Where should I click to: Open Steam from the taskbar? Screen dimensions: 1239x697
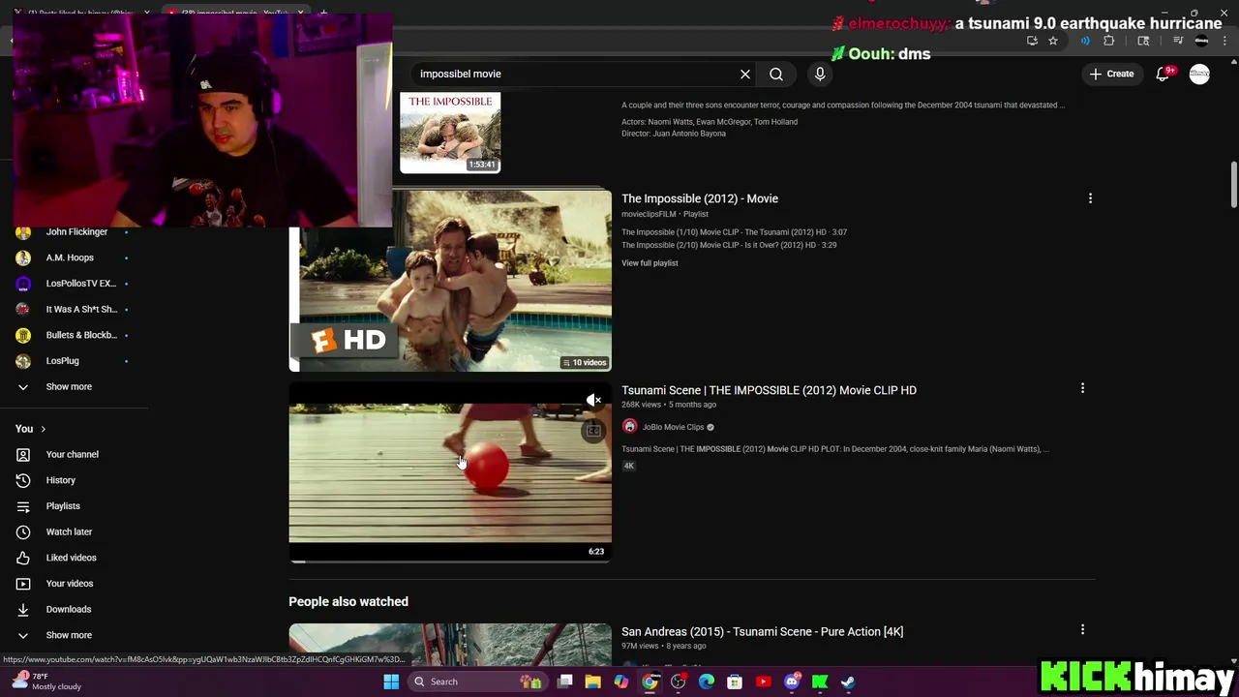[848, 682]
